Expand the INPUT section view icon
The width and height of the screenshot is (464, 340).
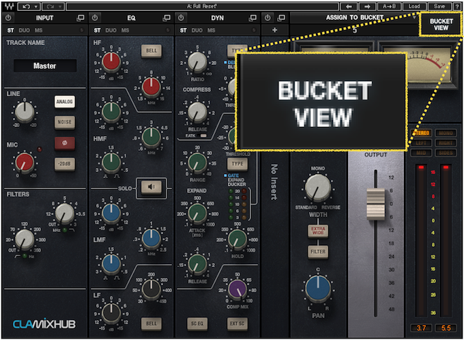tap(81, 18)
